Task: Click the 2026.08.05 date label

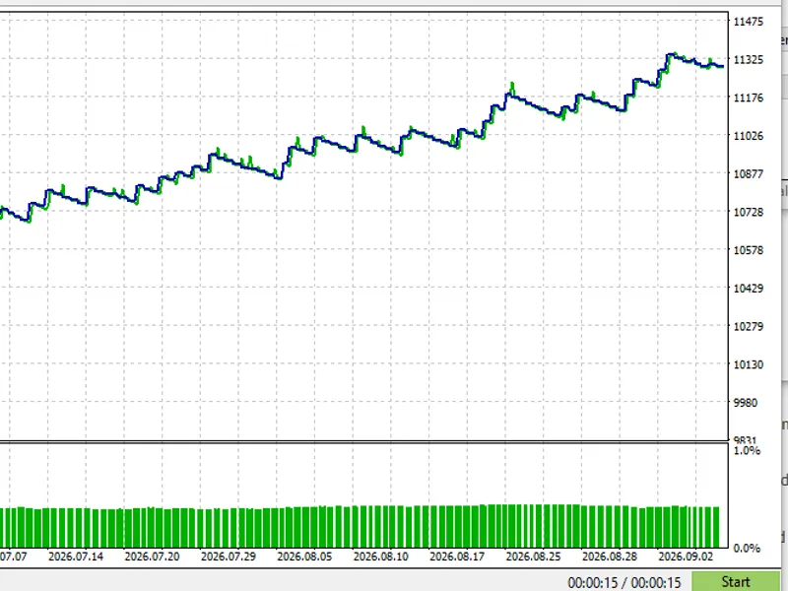Action: click(x=304, y=557)
